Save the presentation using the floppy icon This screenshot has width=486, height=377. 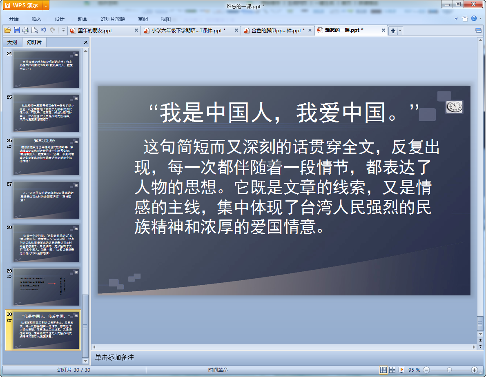pyautogui.click(x=17, y=30)
